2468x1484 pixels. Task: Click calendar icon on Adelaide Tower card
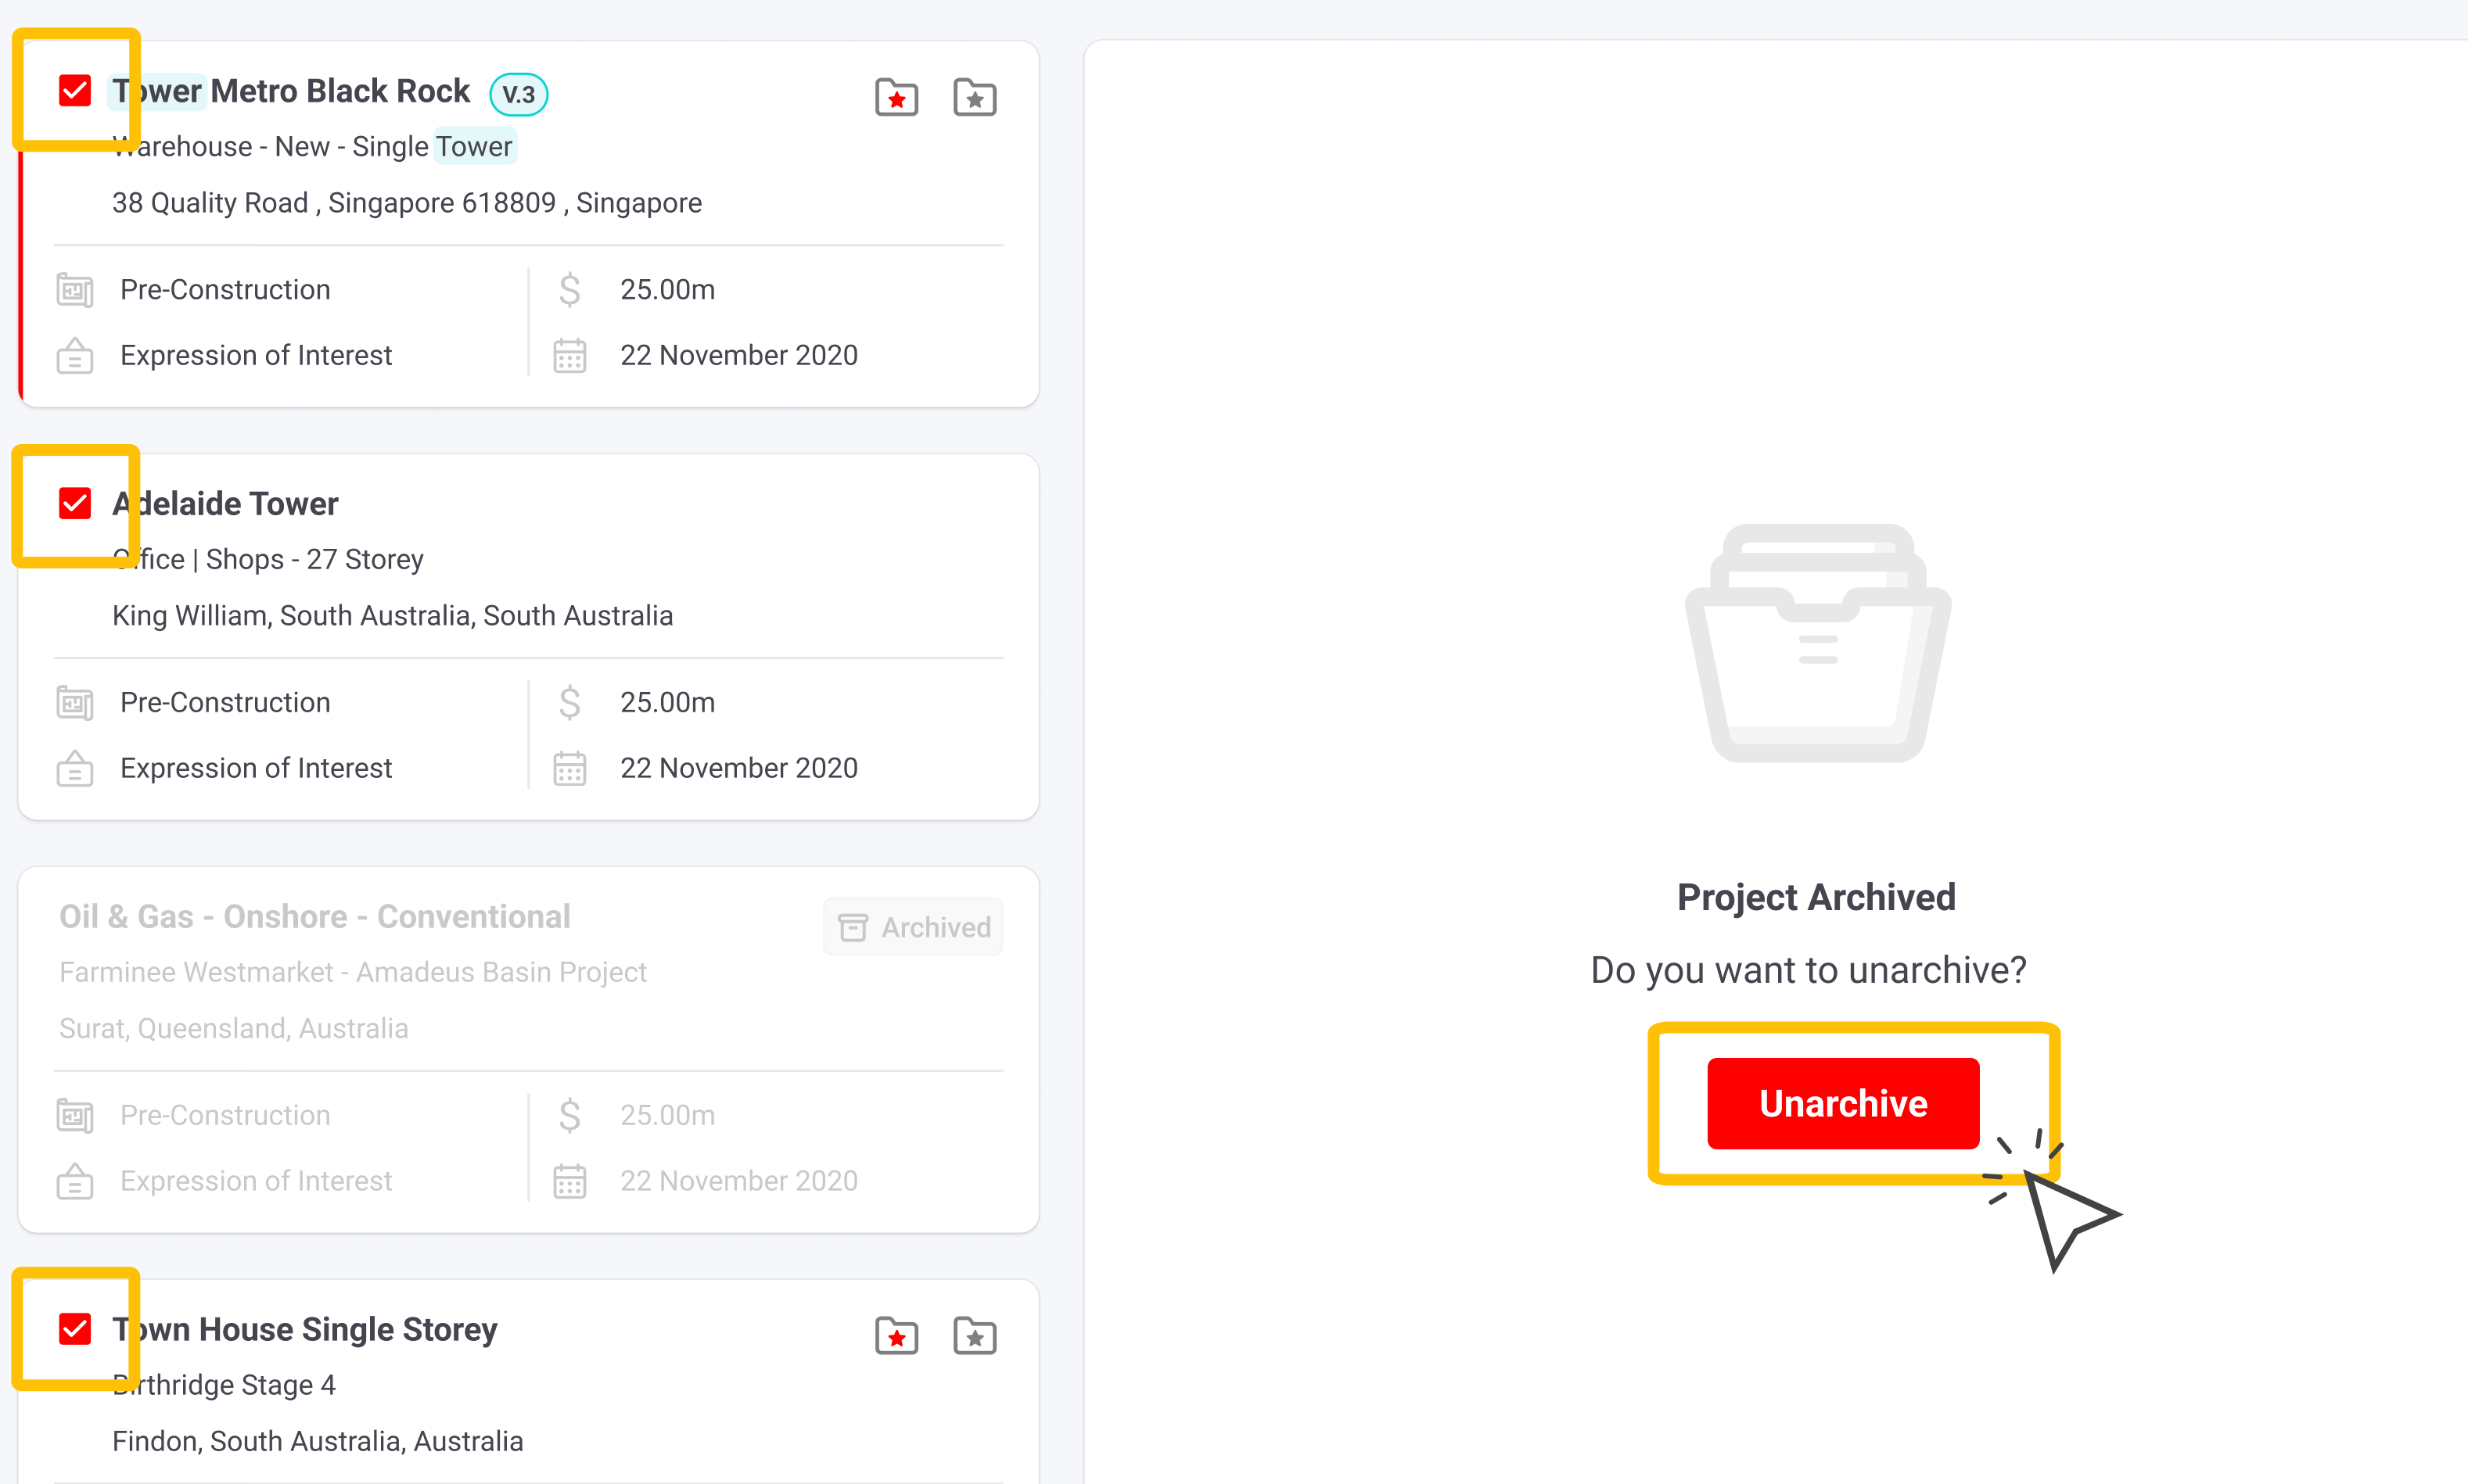click(570, 768)
